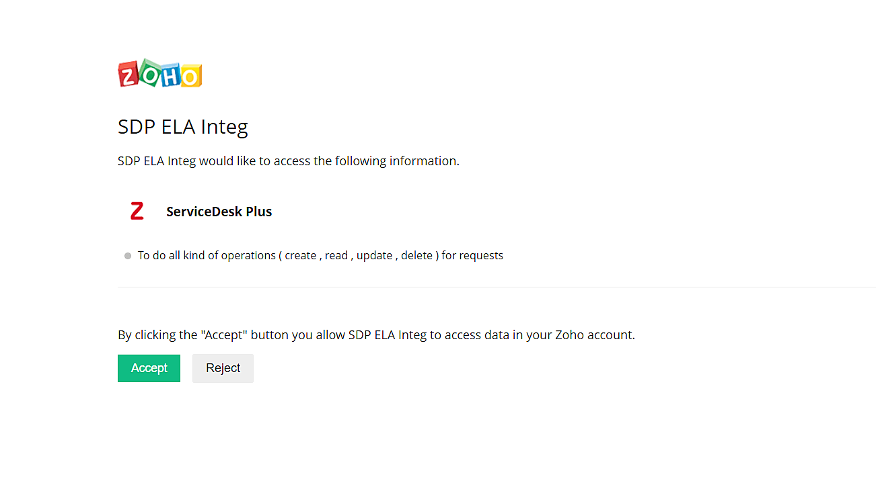Accept the SDP ELA Integ access request
876x497 pixels.
[x=149, y=368]
